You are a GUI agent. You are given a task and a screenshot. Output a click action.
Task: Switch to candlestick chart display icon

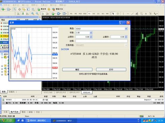click(x=23, y=14)
